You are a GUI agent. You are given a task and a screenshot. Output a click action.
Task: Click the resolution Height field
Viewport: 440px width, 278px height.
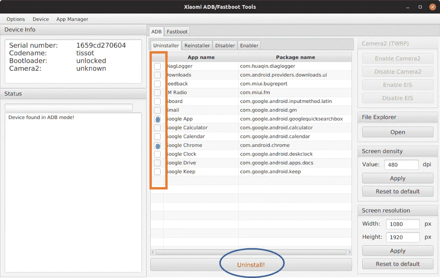(403, 237)
